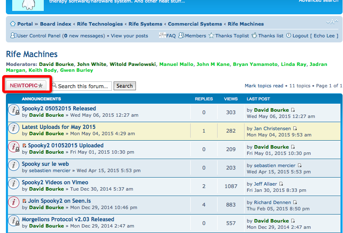Click the topic icon for Spooky2 Videos on Vimeo
Viewport: 343px width, 233px height.
tap(13, 184)
